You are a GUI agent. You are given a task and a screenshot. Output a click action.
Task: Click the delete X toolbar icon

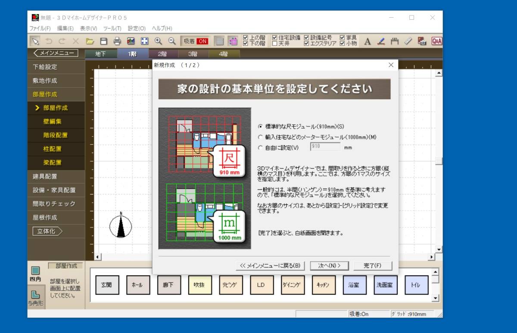coord(75,41)
